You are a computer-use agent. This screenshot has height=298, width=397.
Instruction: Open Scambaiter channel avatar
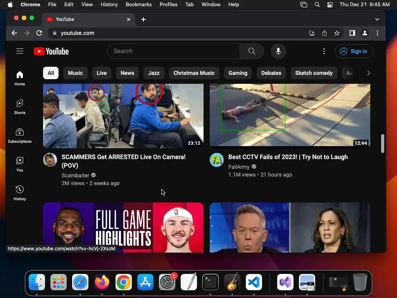tap(50, 159)
